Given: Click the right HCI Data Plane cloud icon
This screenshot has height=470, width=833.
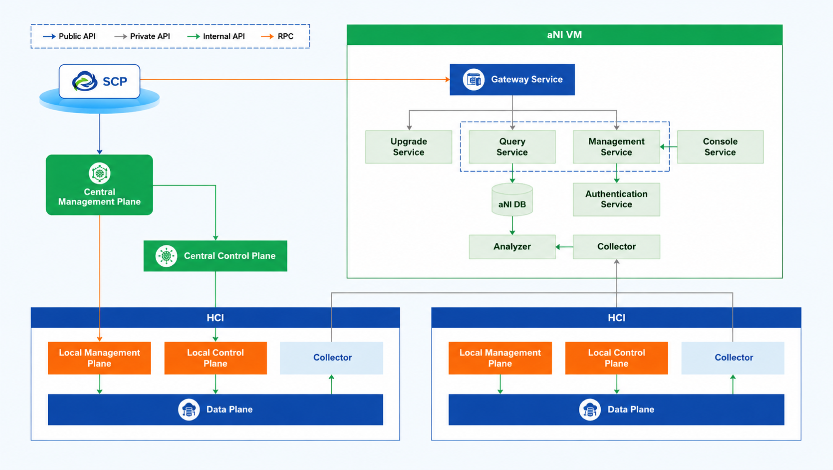Looking at the screenshot, I should tap(590, 409).
